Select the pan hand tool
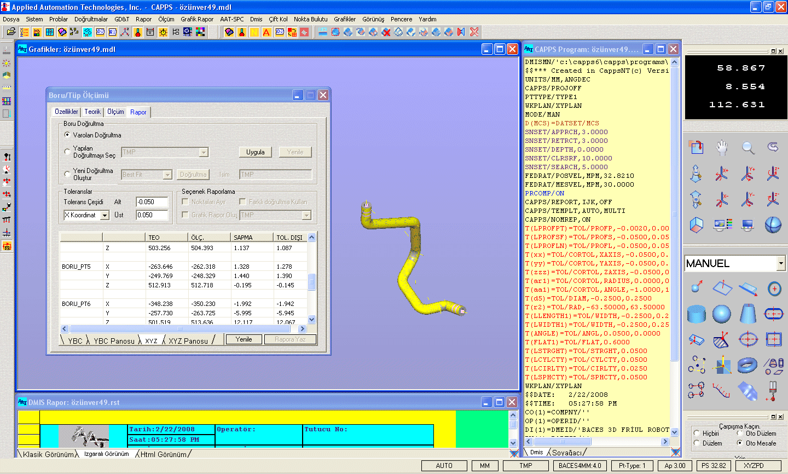The width and height of the screenshot is (788, 474). pyautogui.click(x=722, y=147)
